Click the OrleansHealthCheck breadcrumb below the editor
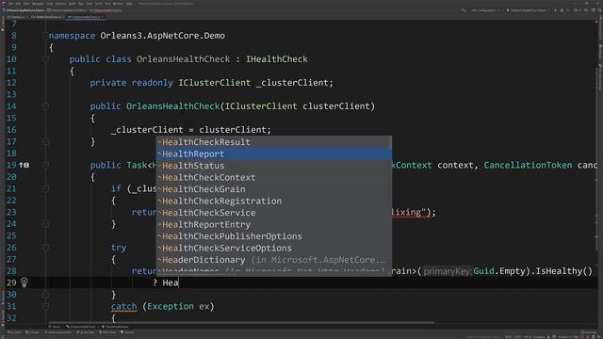603x339 pixels. 82,327
